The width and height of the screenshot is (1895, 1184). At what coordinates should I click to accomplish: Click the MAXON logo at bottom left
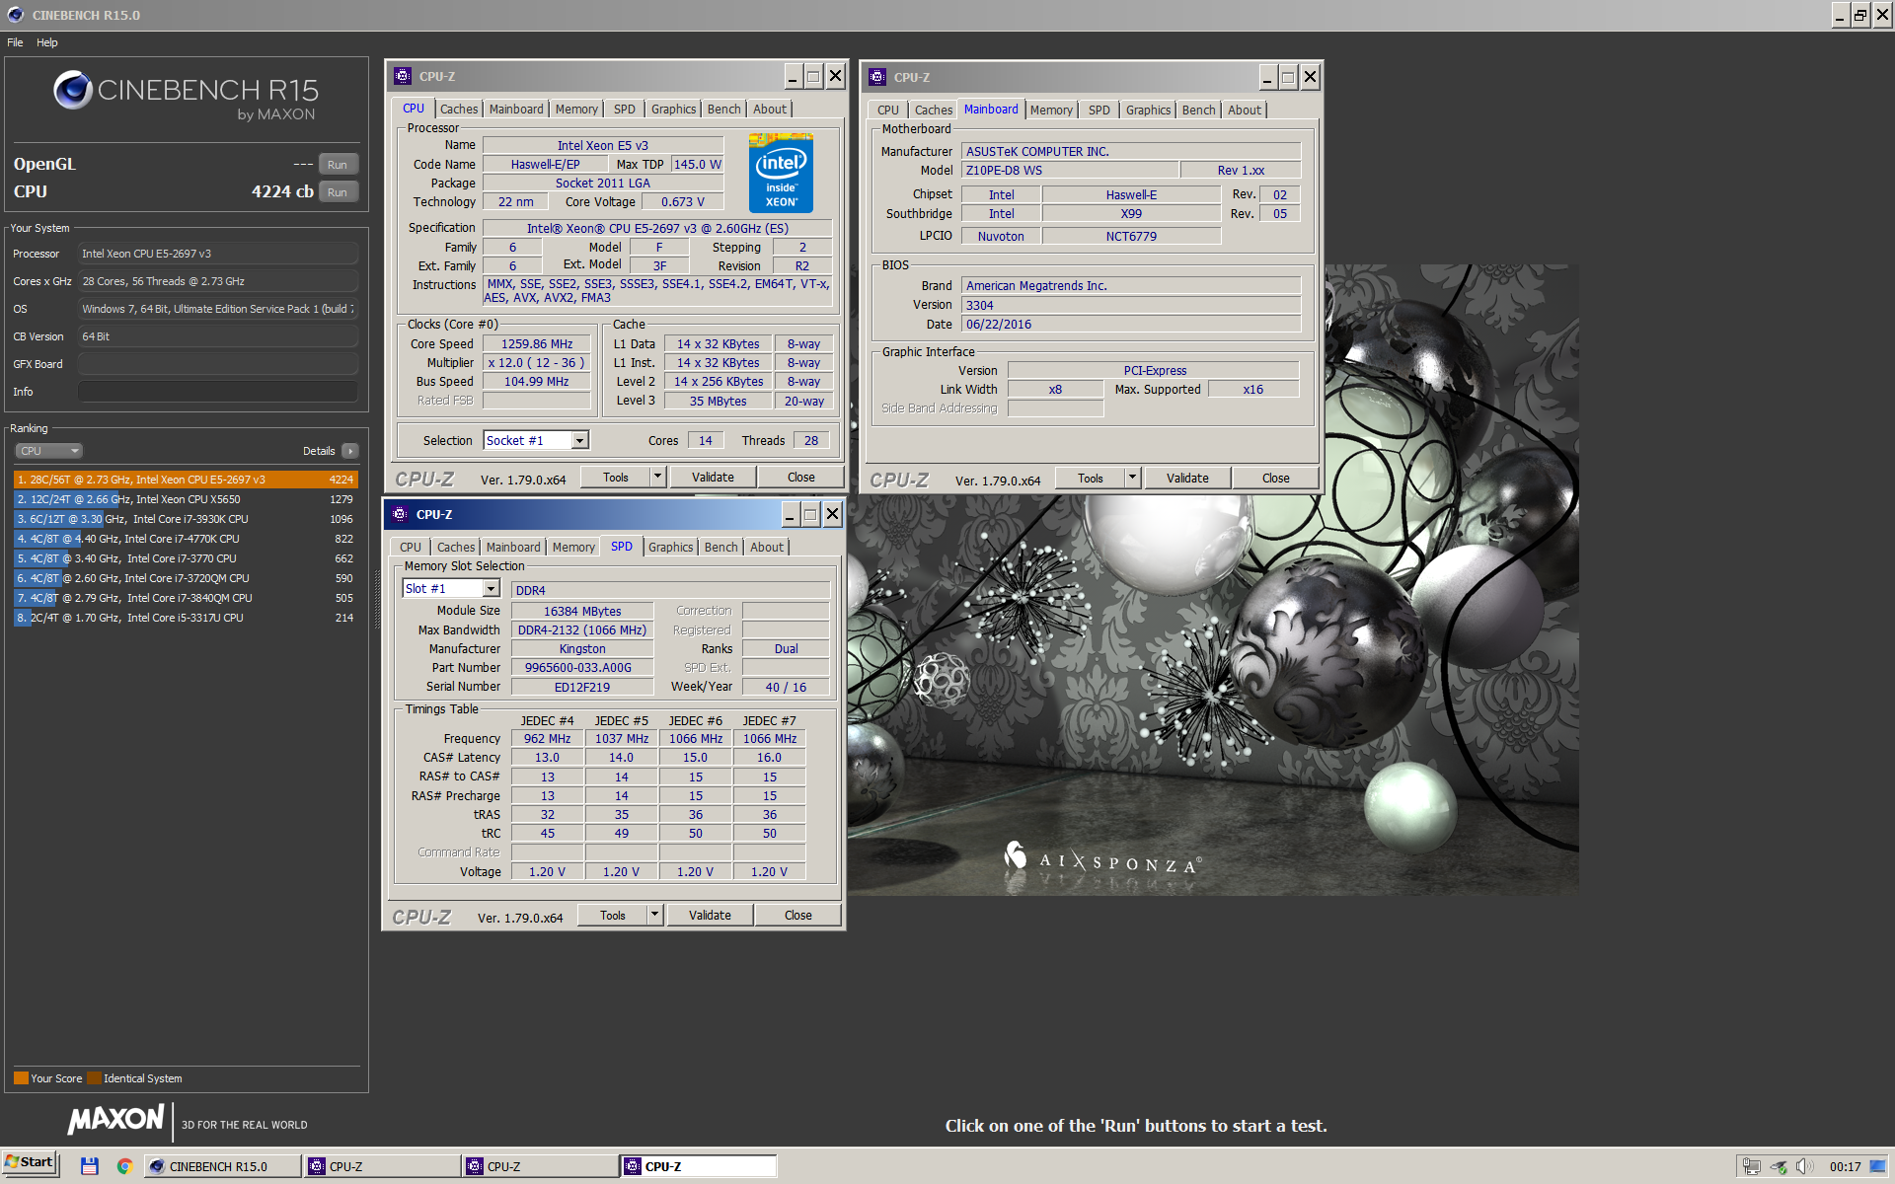click(x=115, y=1119)
